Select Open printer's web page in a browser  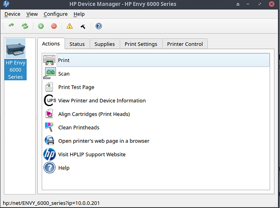pos(104,141)
